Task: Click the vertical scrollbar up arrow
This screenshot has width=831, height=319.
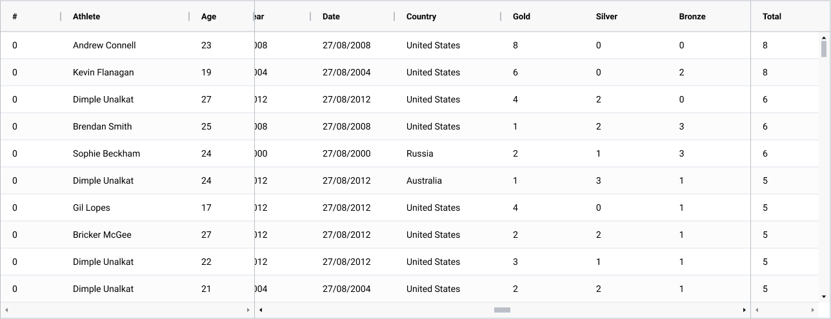Action: coord(824,37)
